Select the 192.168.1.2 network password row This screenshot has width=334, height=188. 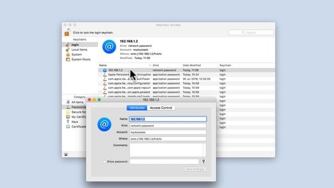187,70
